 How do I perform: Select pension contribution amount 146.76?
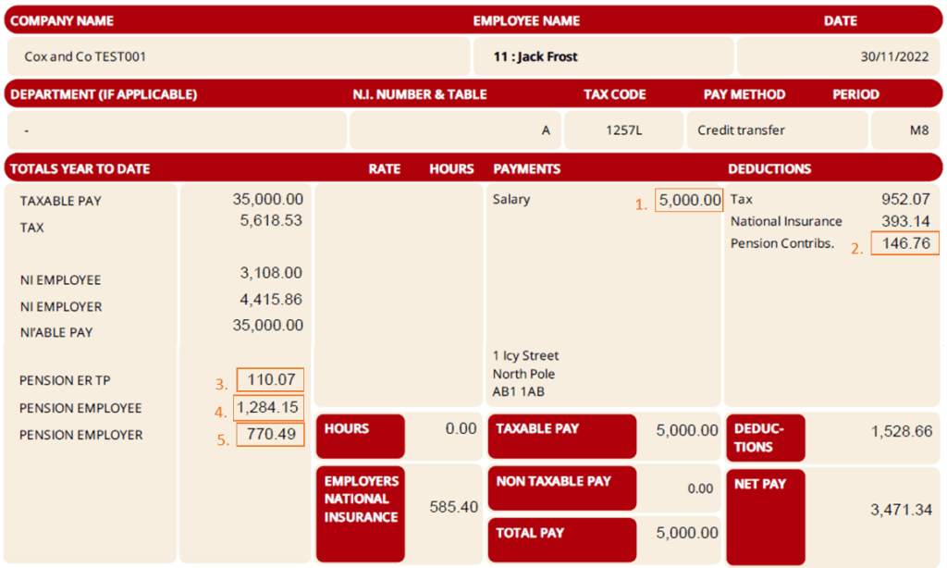(904, 243)
